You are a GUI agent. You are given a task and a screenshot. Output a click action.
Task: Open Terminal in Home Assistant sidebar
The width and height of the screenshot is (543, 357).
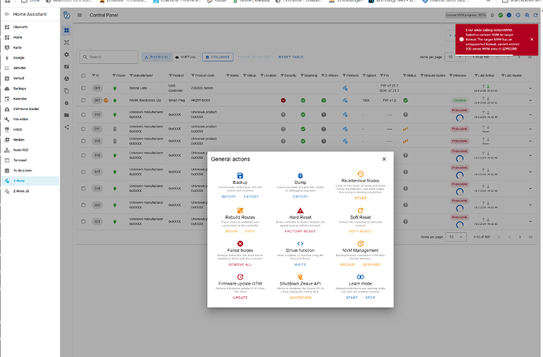(30, 160)
